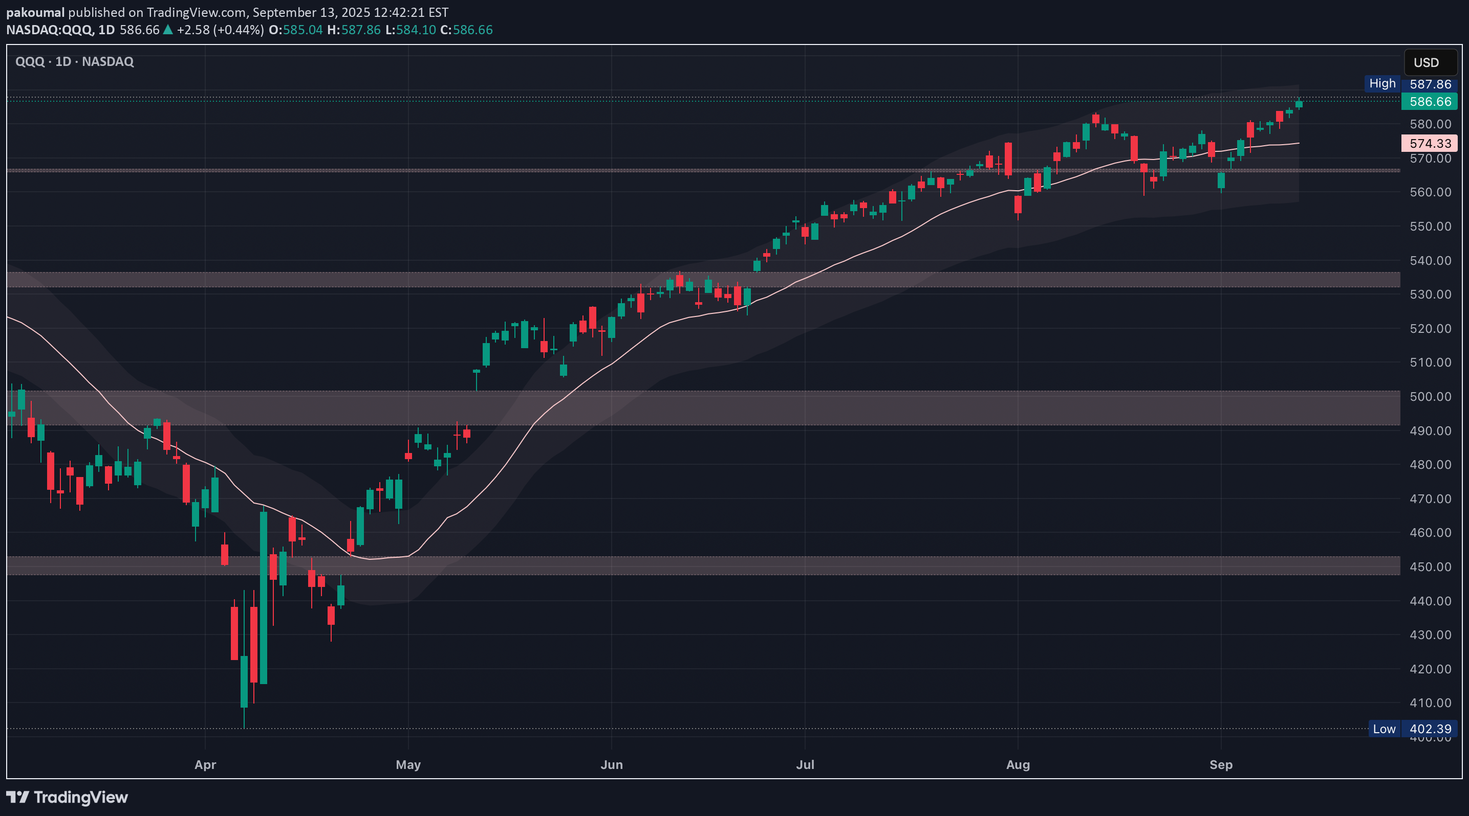
Task: Click the 586.66 current price label
Action: click(x=1430, y=101)
